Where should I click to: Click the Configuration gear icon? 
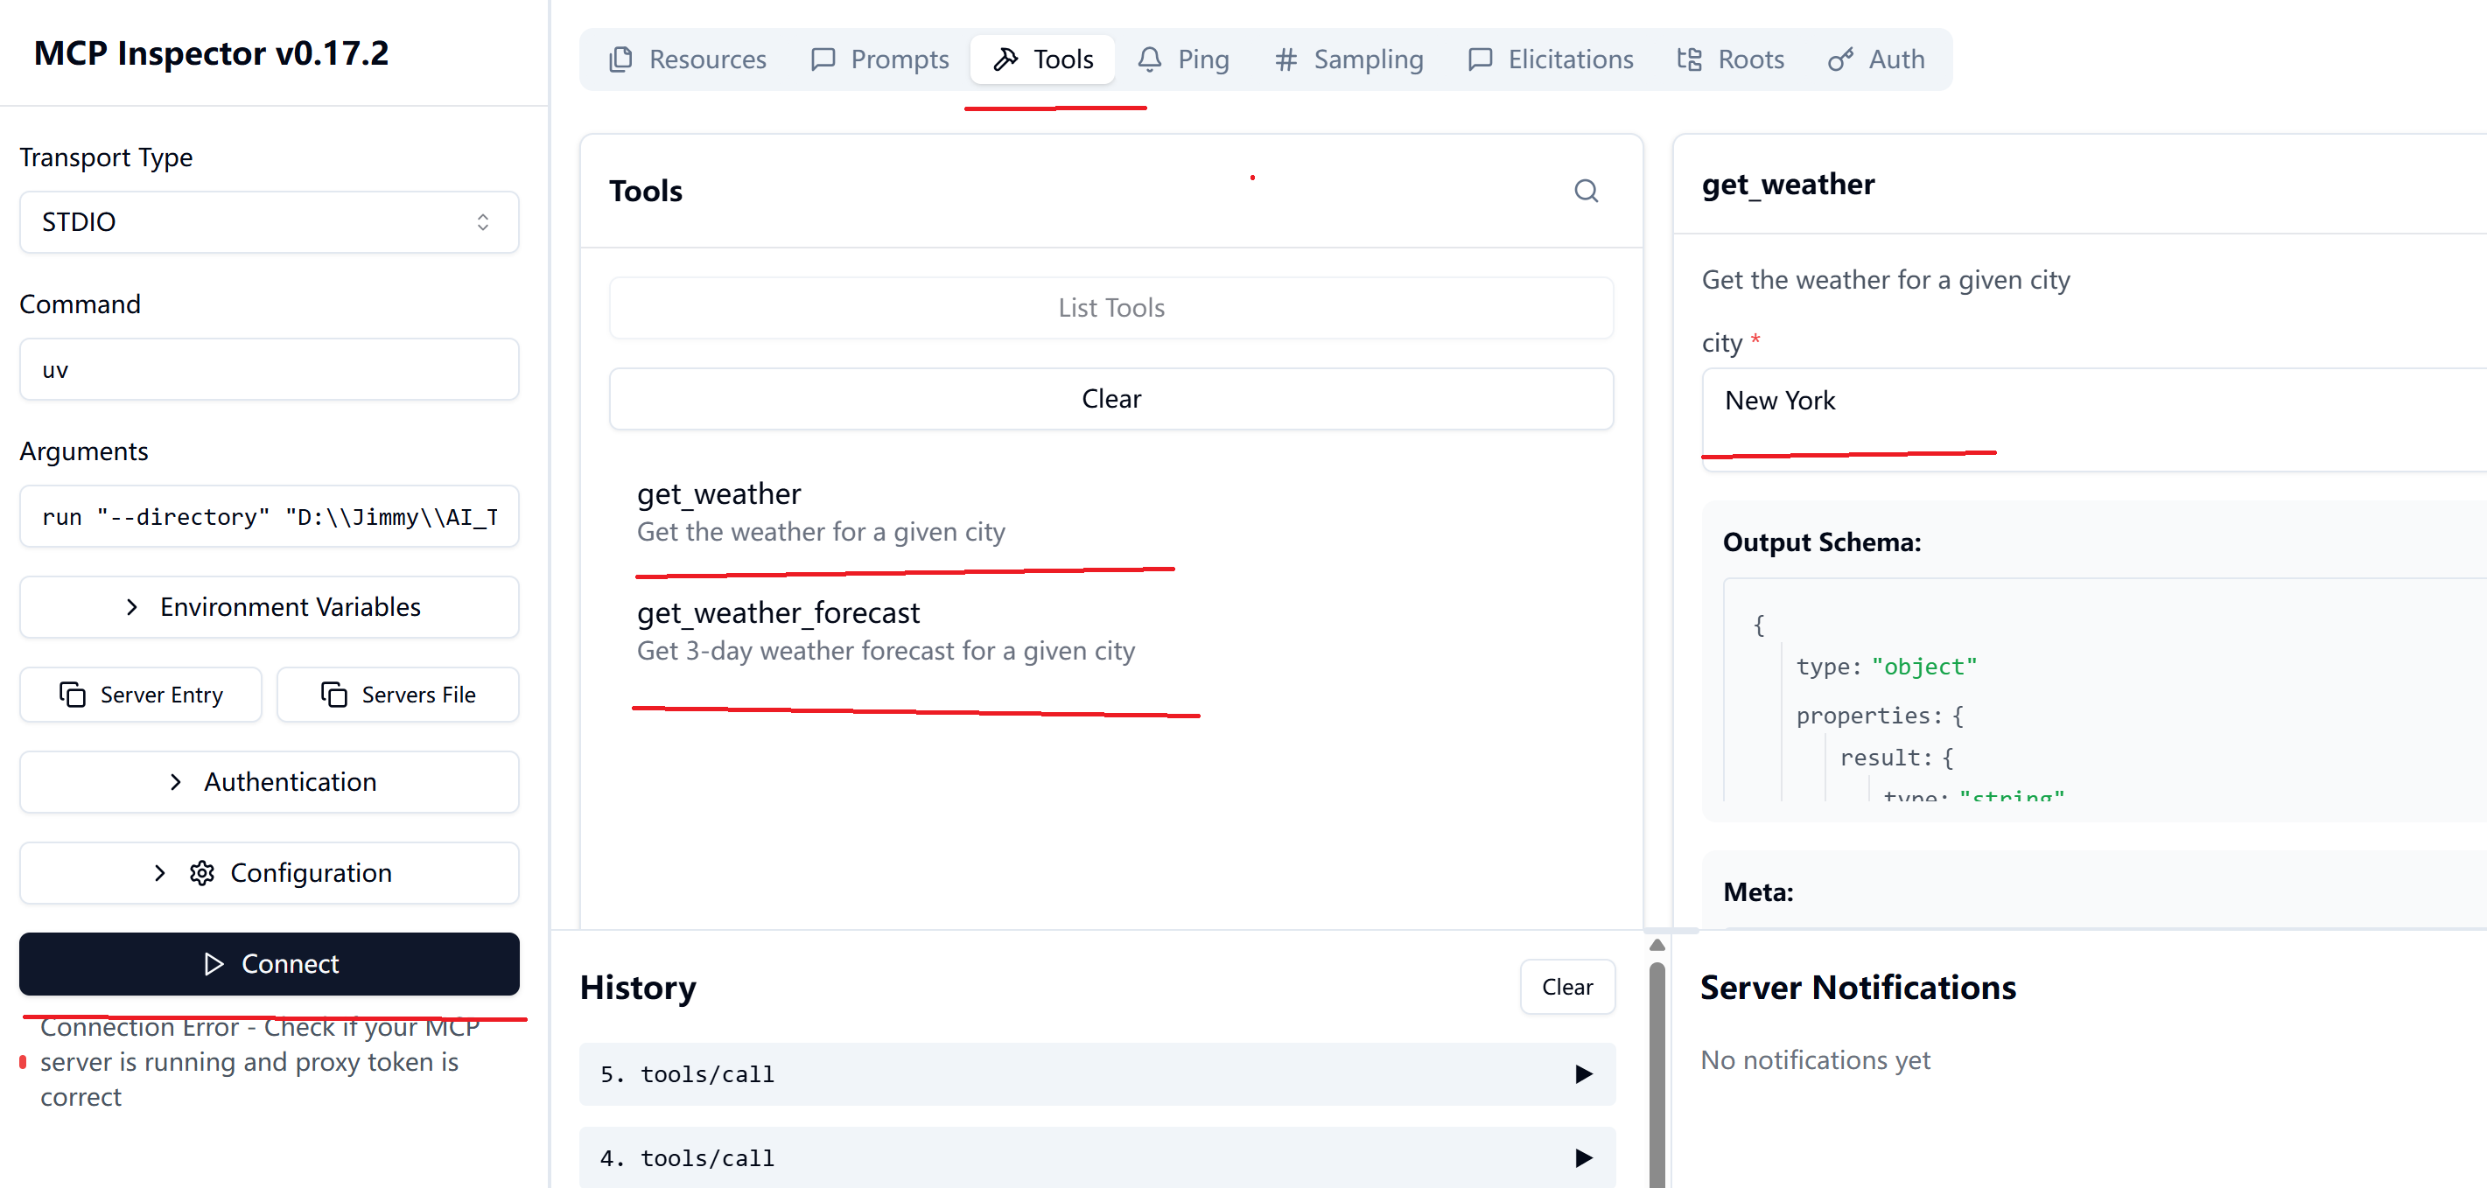[x=202, y=873]
